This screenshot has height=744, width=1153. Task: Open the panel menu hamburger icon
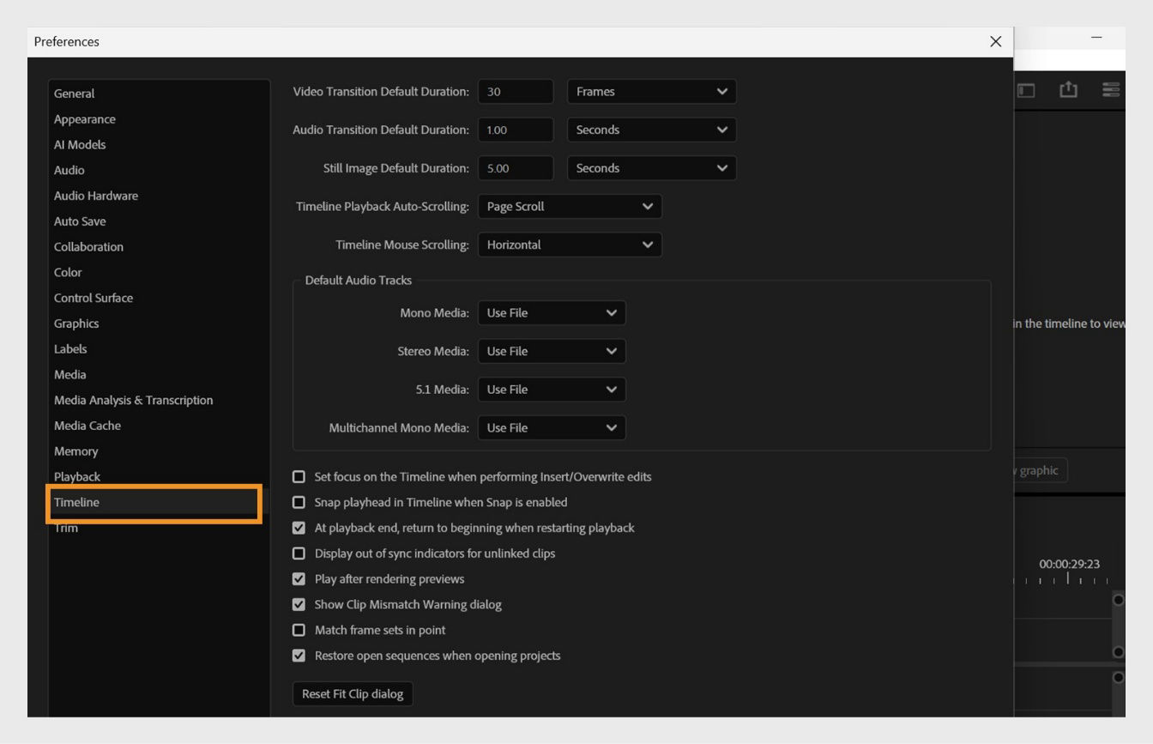[x=1111, y=88]
